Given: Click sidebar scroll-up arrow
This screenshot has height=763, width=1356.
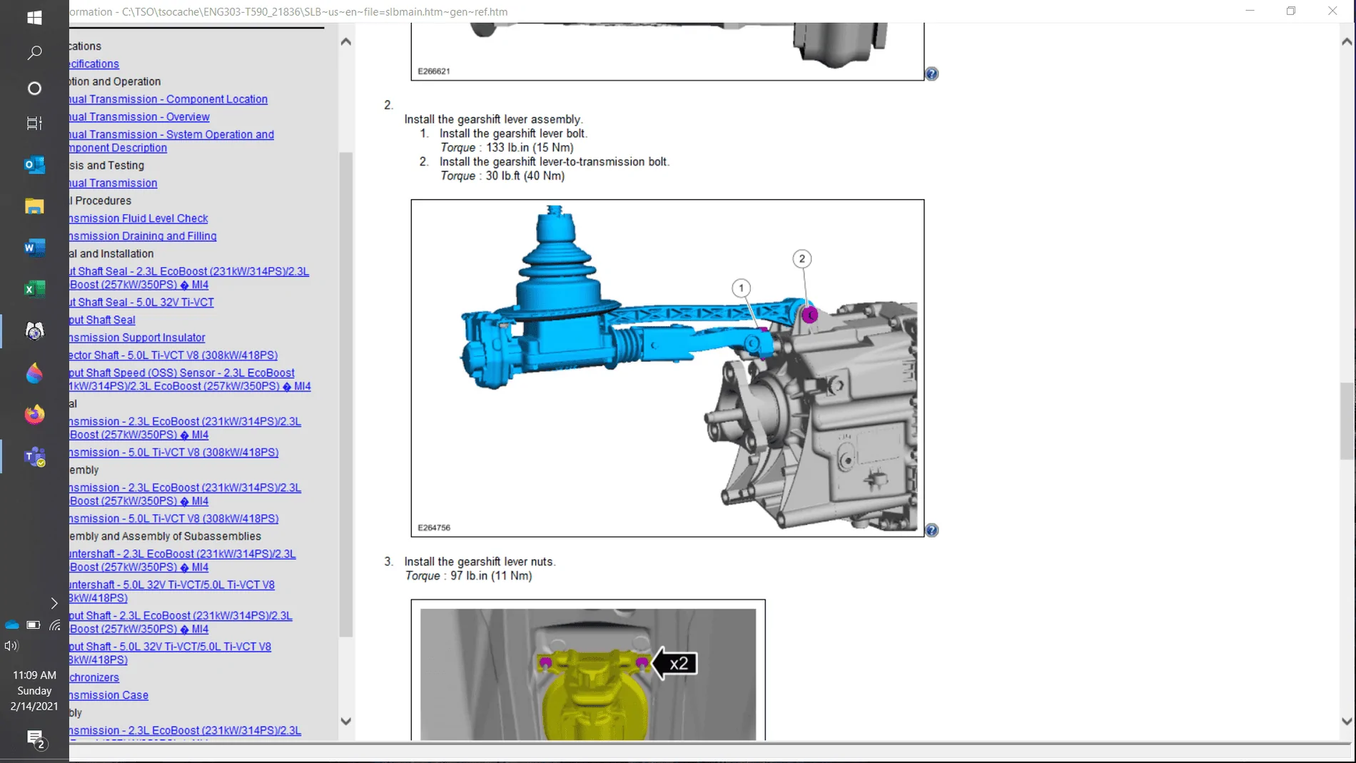Looking at the screenshot, I should 346,41.
